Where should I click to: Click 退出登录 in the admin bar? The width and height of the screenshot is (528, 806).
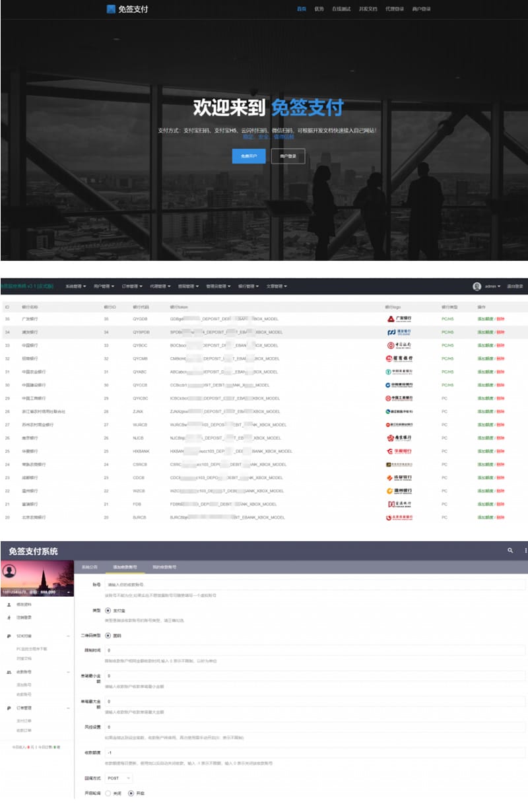(515, 286)
